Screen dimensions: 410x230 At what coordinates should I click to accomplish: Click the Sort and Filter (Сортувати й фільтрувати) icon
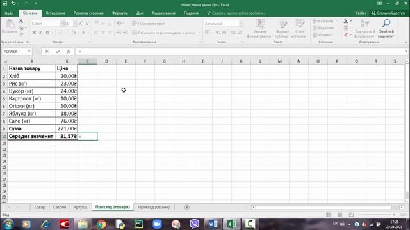(365, 24)
